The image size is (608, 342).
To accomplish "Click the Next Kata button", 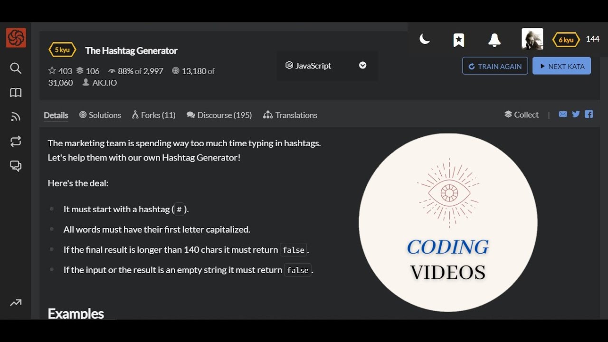I will (561, 66).
